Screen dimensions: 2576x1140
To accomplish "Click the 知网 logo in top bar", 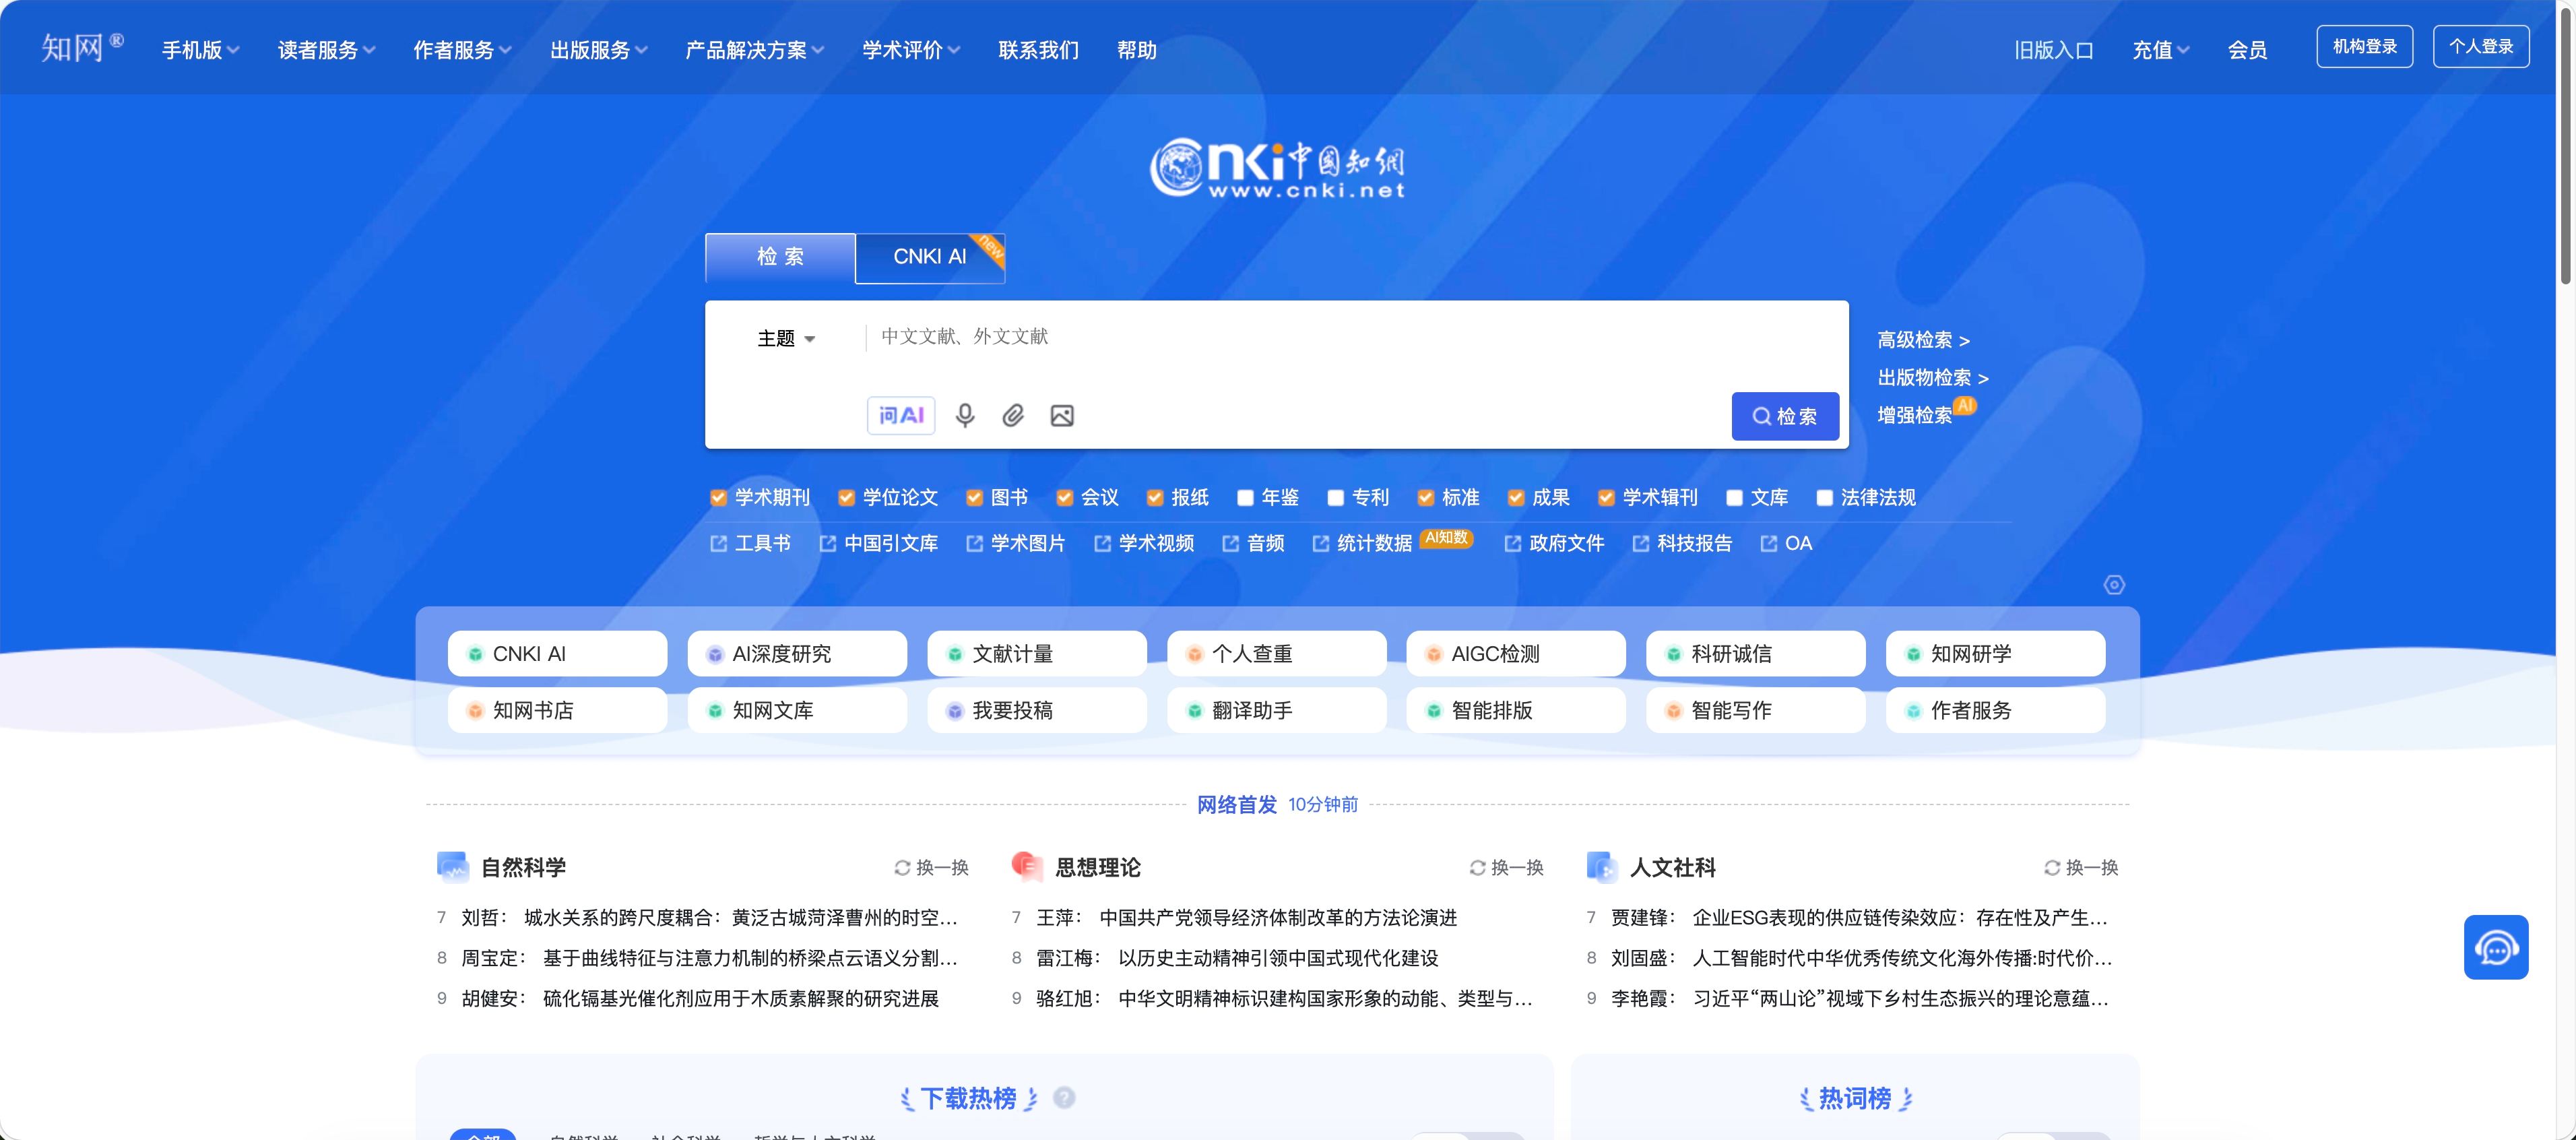I will point(82,47).
